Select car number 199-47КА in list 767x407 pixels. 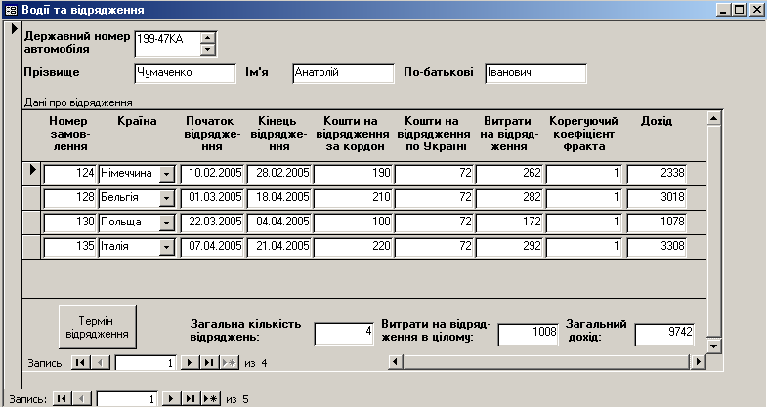point(168,39)
